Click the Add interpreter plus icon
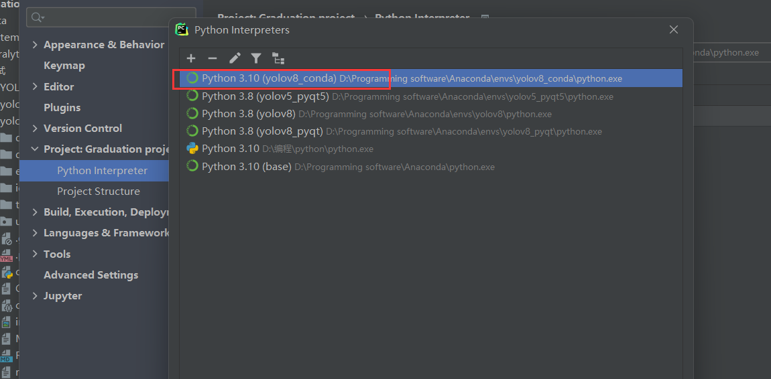771x379 pixels. coord(191,59)
